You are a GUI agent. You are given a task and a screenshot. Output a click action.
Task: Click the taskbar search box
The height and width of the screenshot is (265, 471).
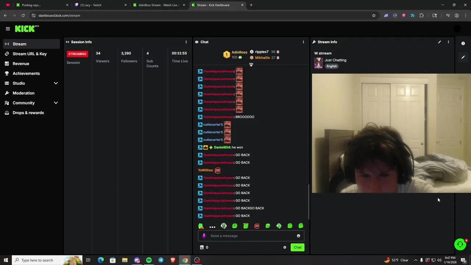pos(47,260)
